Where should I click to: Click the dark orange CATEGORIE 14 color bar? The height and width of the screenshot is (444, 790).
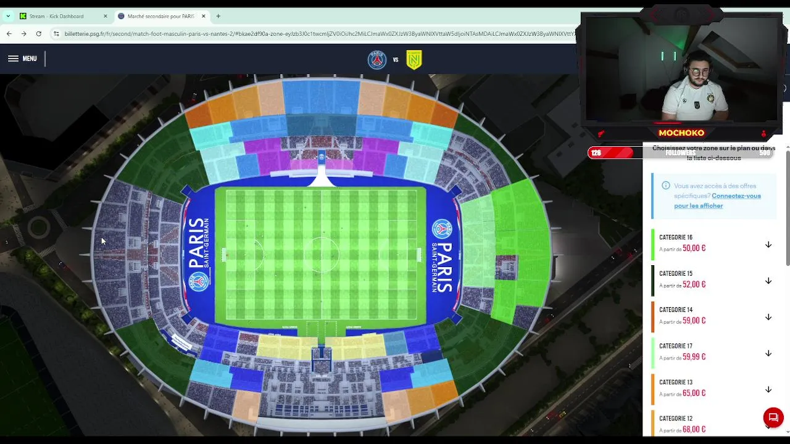click(652, 317)
